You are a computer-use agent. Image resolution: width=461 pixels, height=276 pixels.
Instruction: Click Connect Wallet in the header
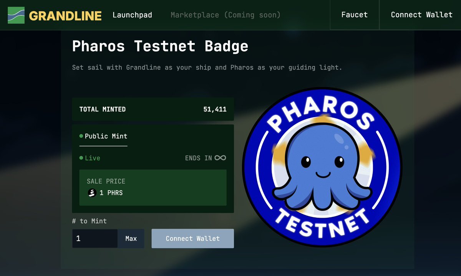(x=421, y=15)
